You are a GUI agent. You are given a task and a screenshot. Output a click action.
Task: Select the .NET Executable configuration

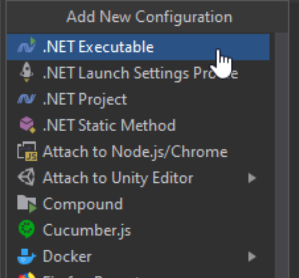point(138,47)
